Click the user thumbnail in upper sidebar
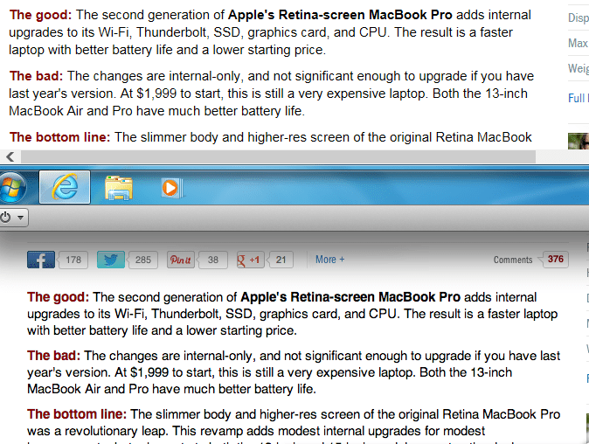 tap(579, 142)
